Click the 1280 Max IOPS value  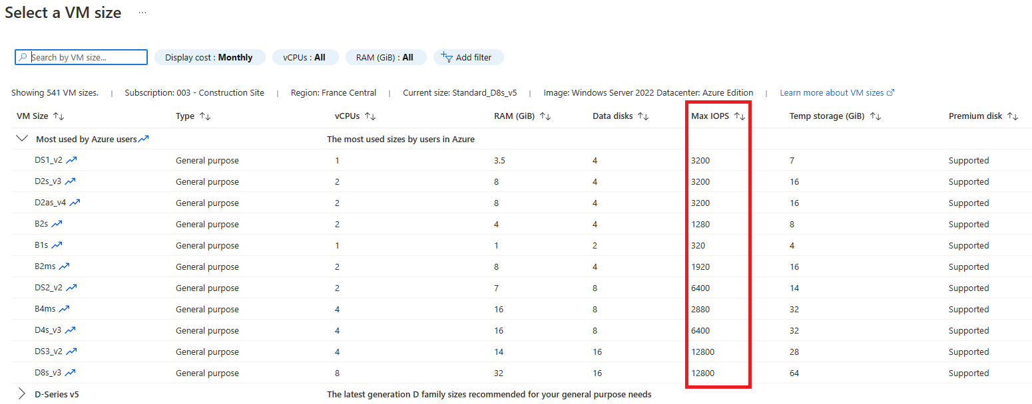700,224
